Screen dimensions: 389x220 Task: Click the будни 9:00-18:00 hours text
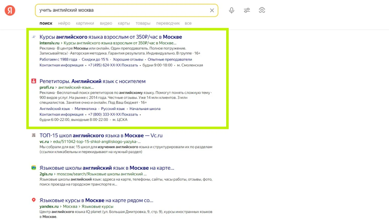[x=158, y=65]
